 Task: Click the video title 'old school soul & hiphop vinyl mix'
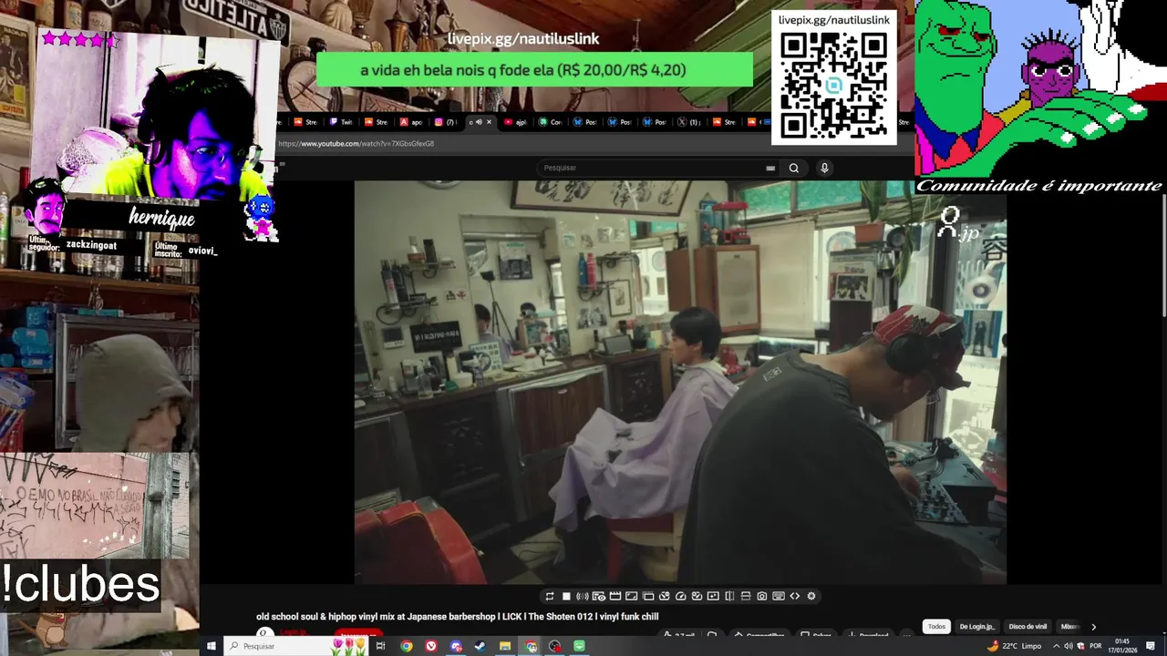(457, 617)
